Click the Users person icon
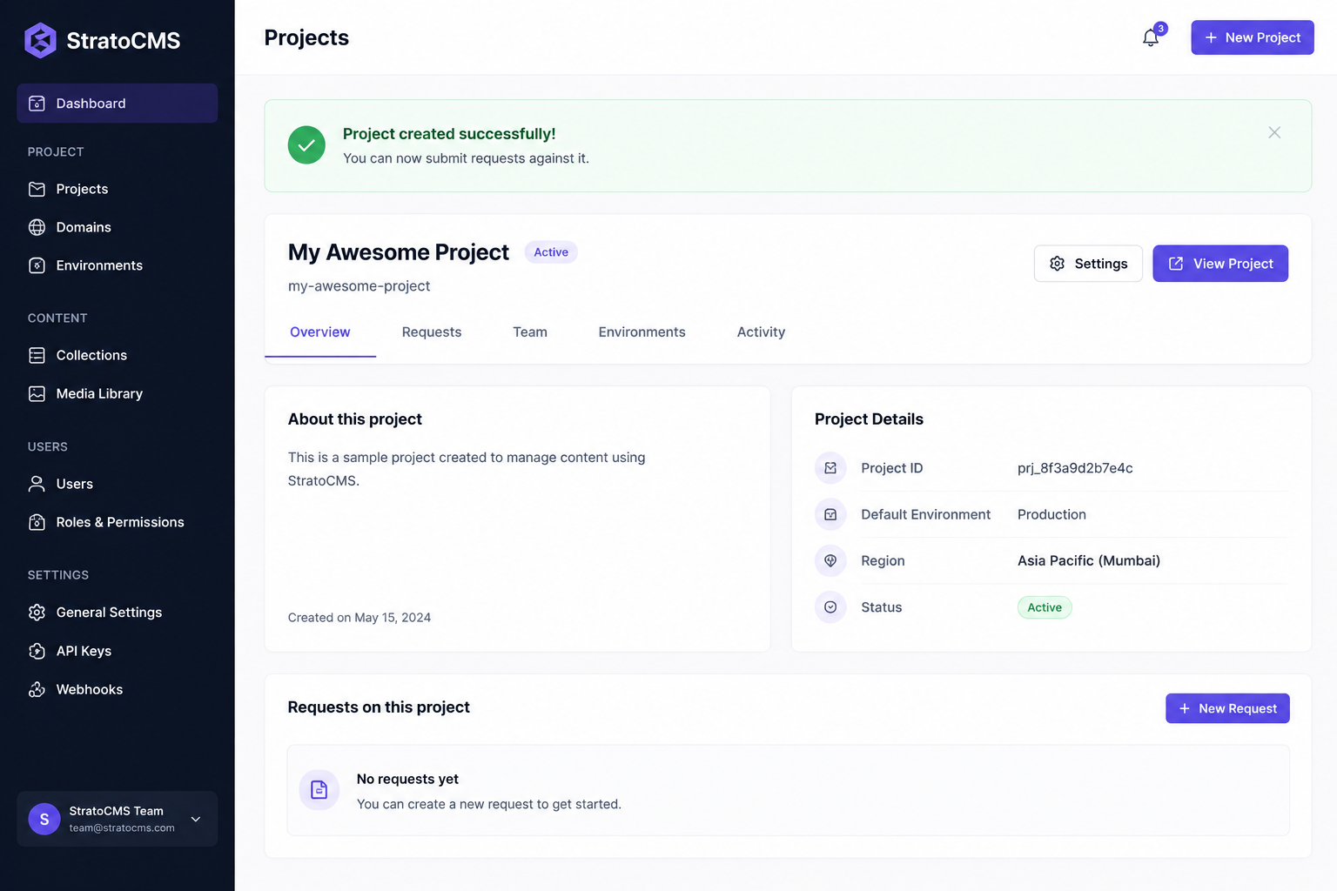The width and height of the screenshot is (1337, 891). pyautogui.click(x=37, y=484)
